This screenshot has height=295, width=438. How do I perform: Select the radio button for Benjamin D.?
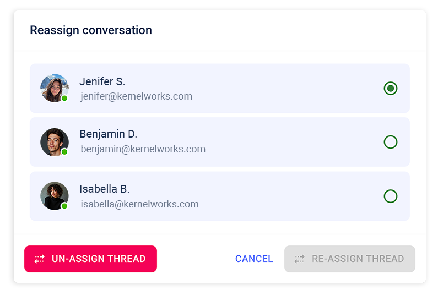(x=390, y=142)
